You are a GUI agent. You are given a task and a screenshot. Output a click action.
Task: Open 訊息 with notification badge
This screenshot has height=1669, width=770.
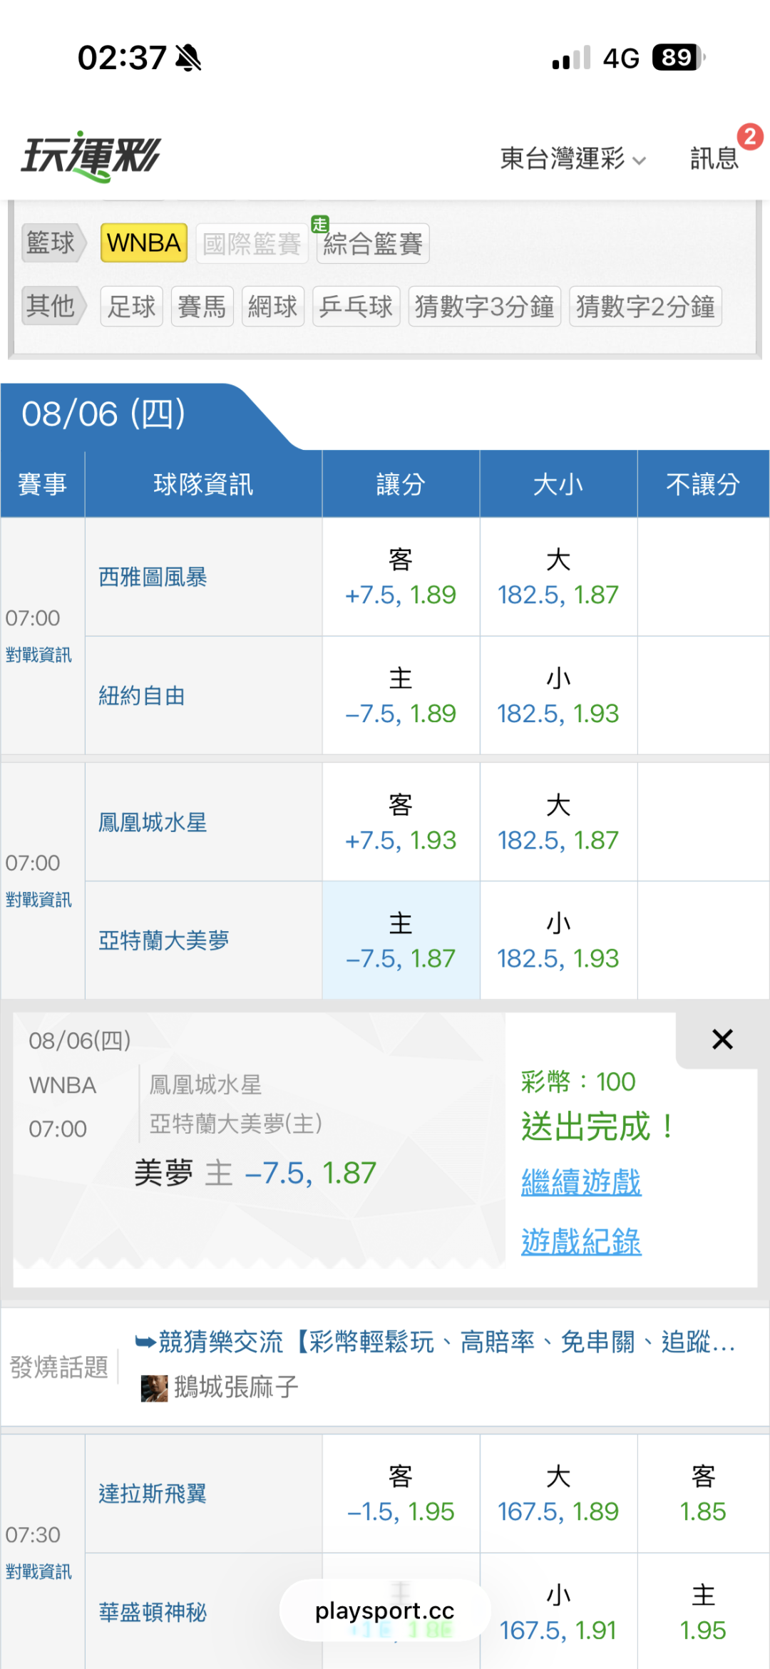pyautogui.click(x=715, y=158)
